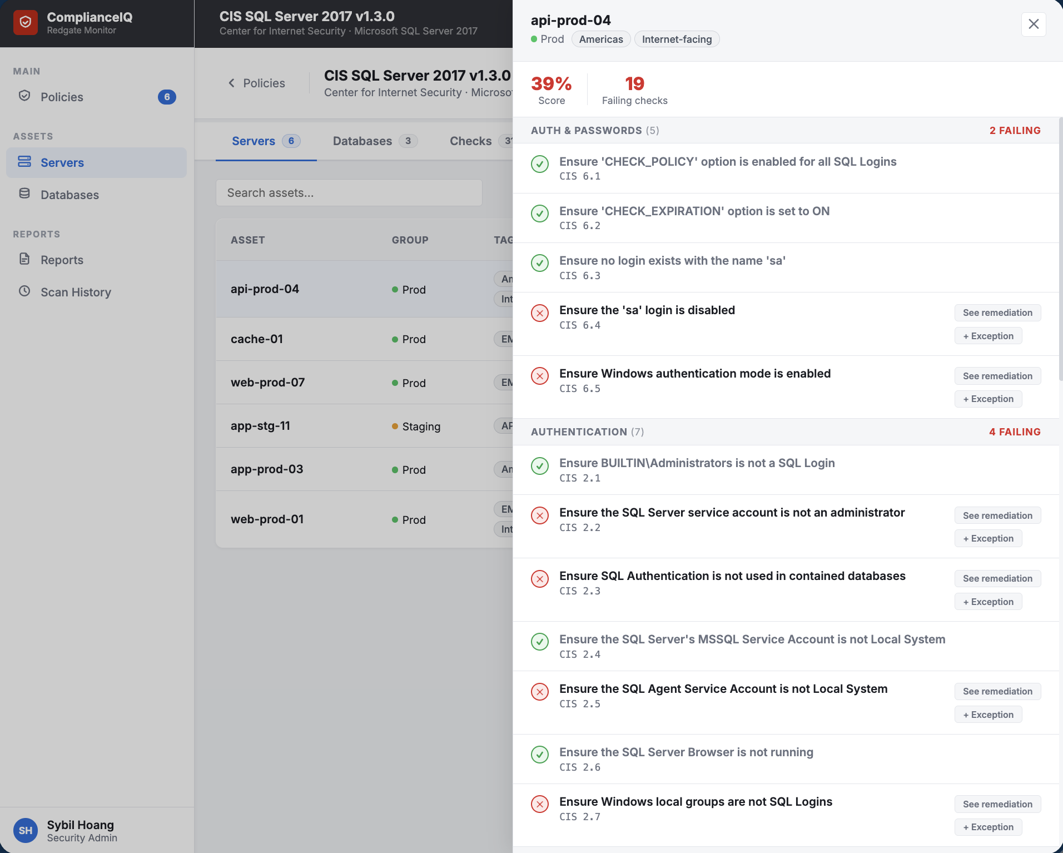The height and width of the screenshot is (853, 1063).
Task: Click the Policies shield icon in the sidebar
Action: coord(25,96)
